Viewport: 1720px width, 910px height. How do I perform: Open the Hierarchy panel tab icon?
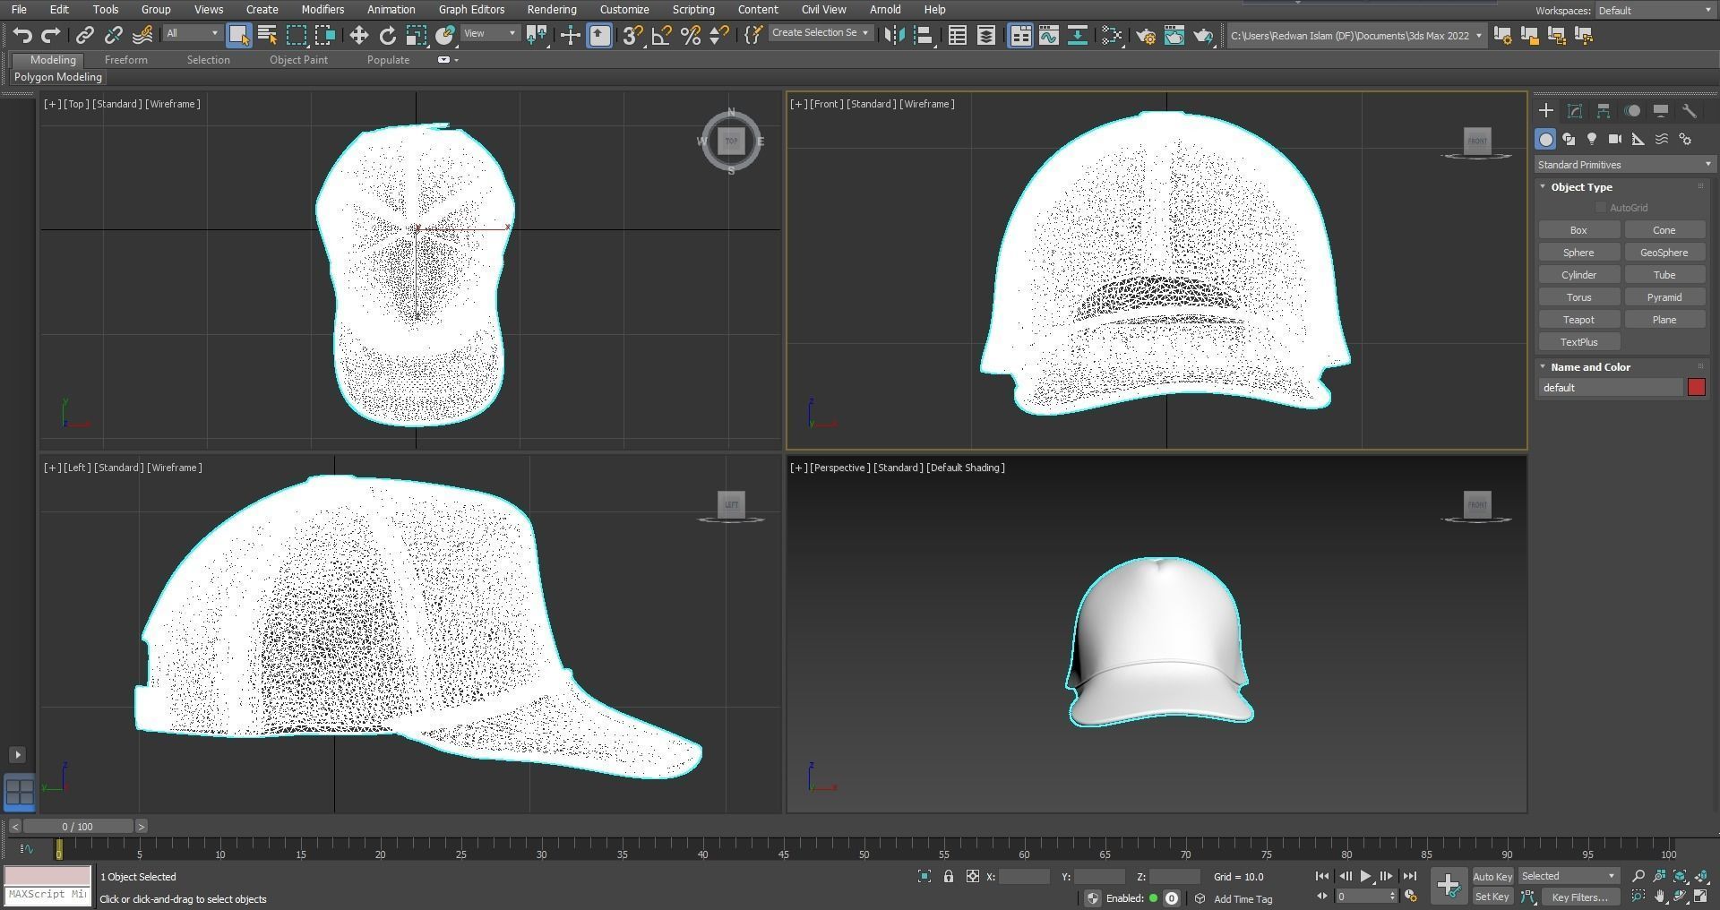click(x=1604, y=110)
